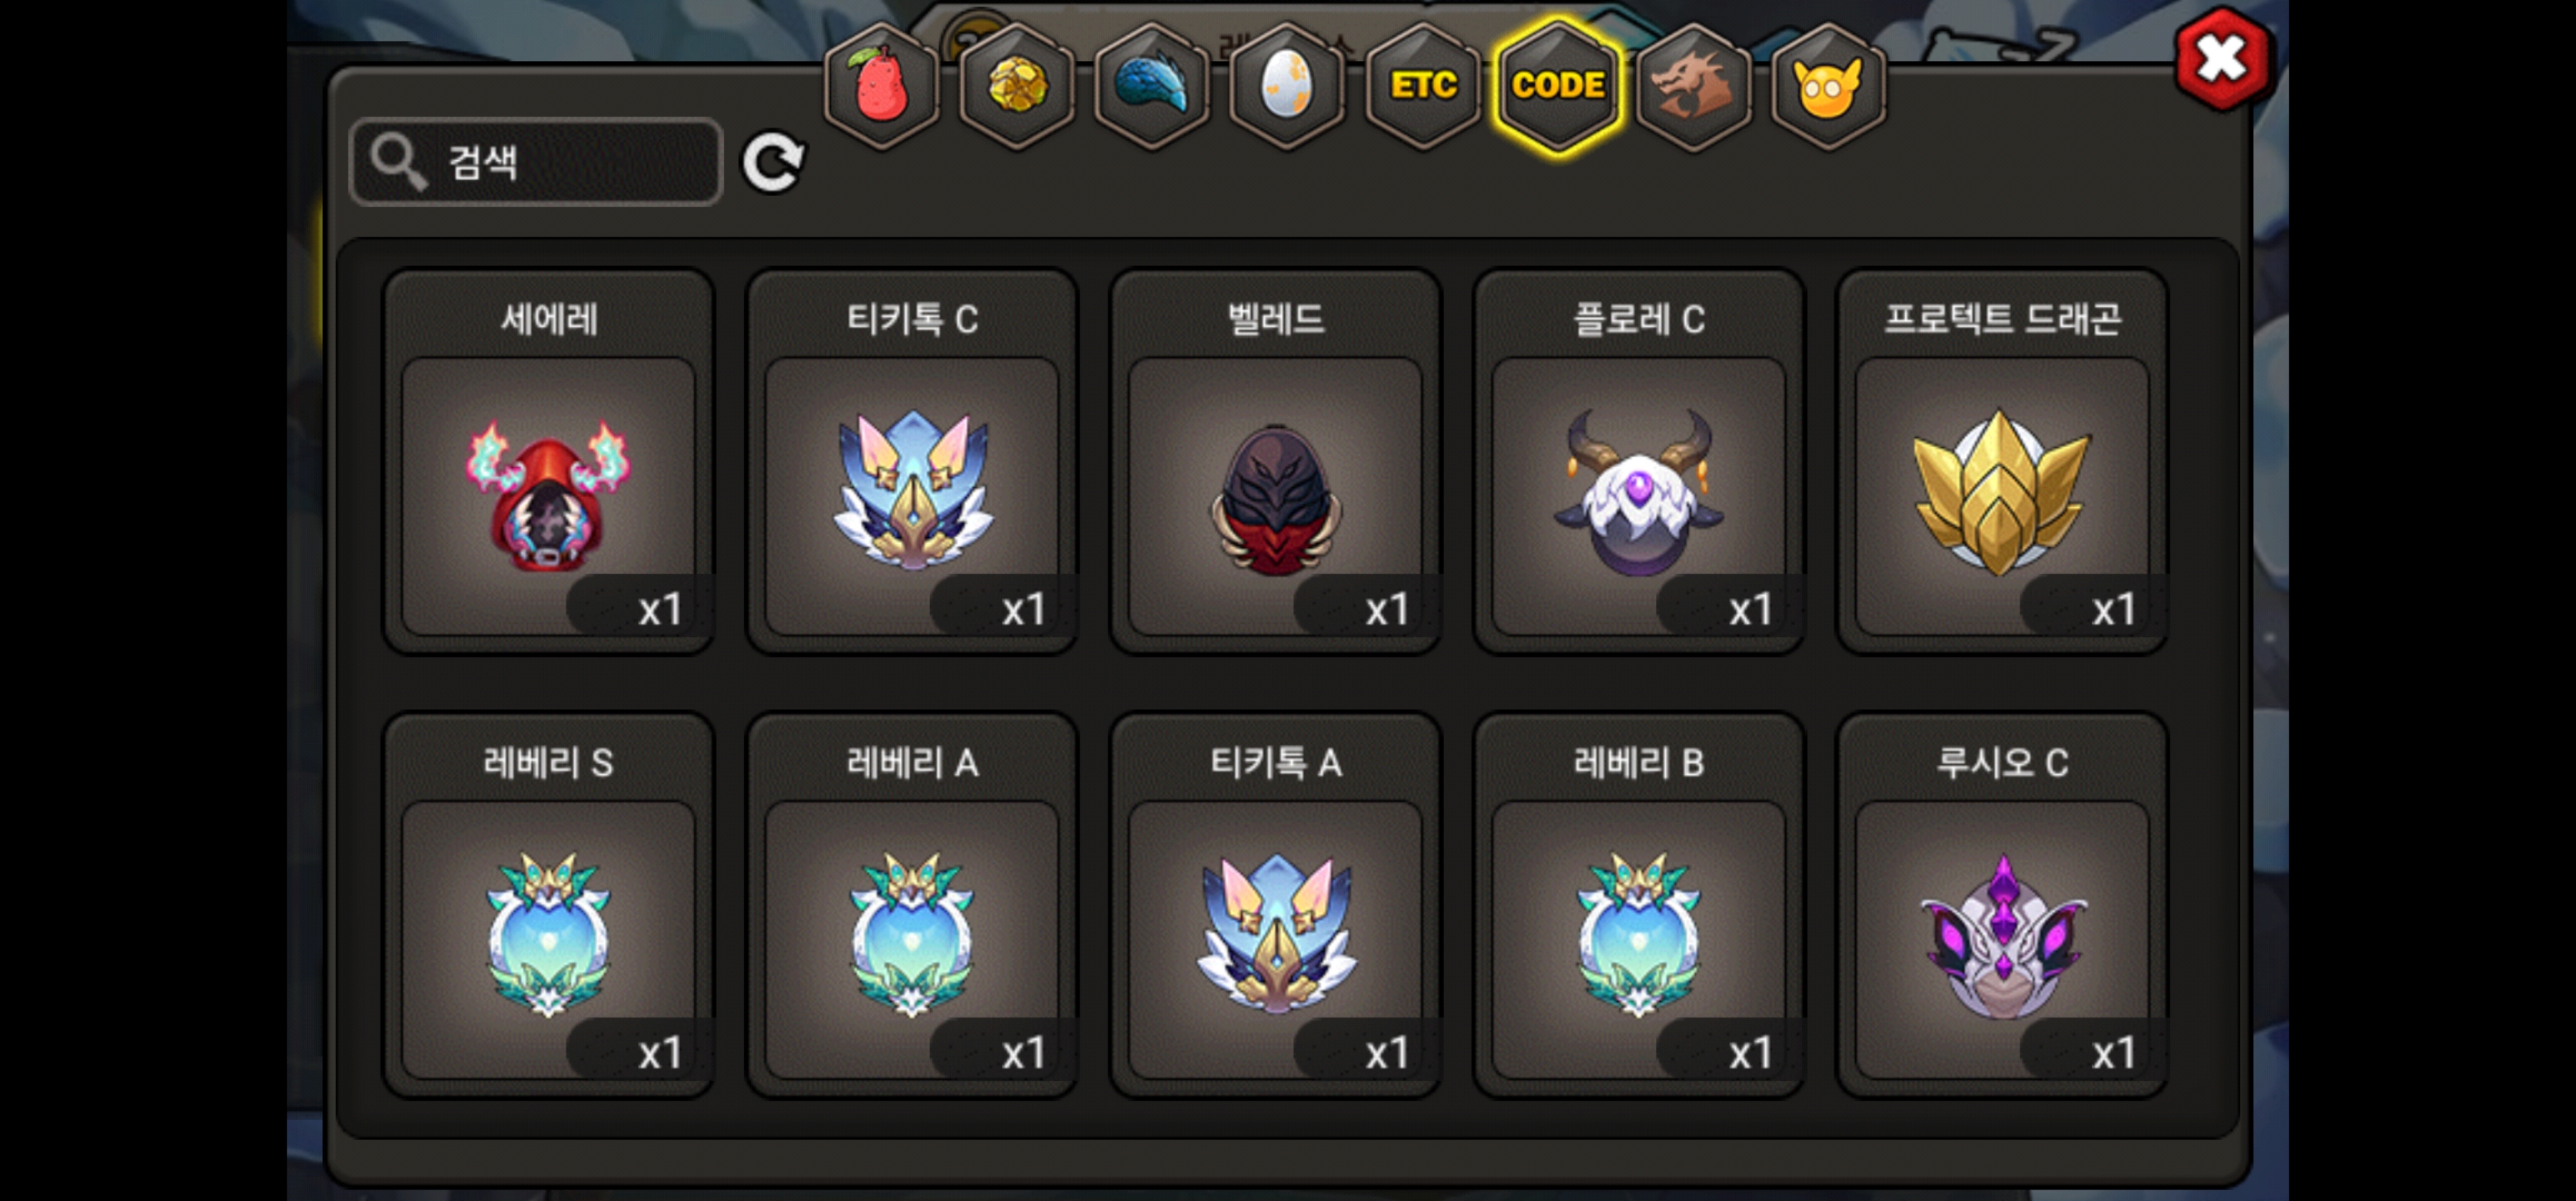Select the blue dragon scale tab
The width and height of the screenshot is (2576, 1201).
[x=1152, y=86]
